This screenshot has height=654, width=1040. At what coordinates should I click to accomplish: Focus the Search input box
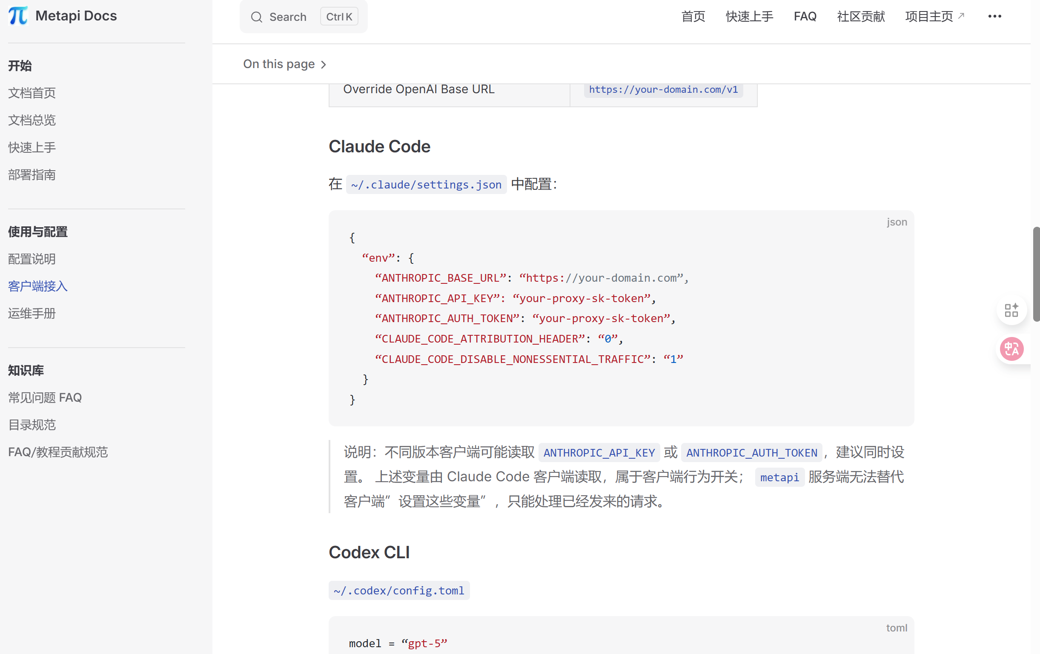click(304, 17)
